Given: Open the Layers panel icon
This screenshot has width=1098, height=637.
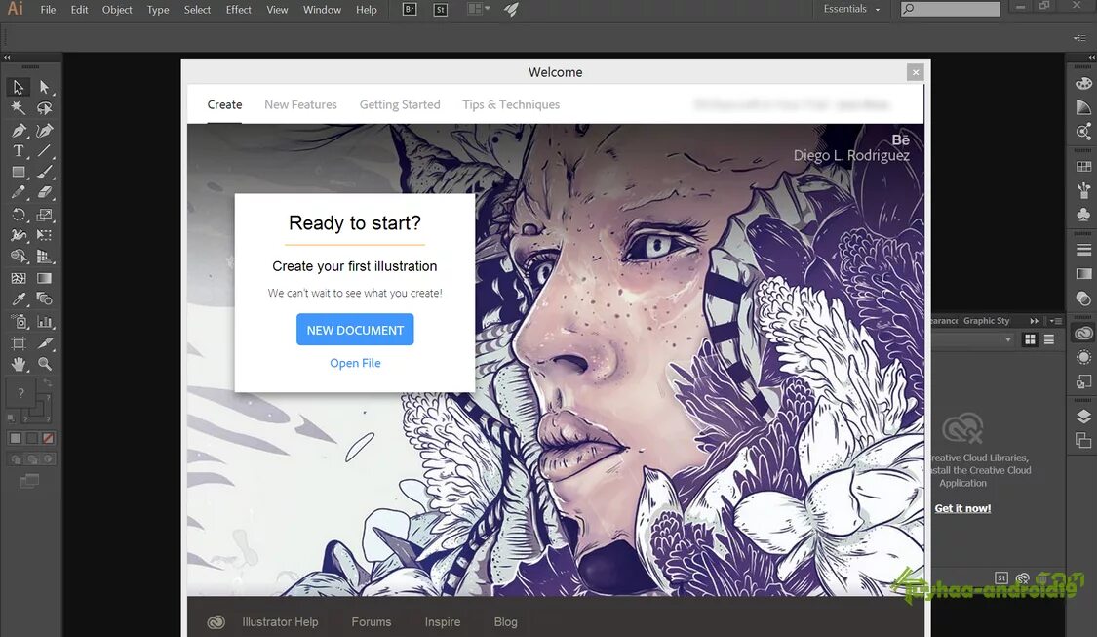Looking at the screenshot, I should point(1083,417).
